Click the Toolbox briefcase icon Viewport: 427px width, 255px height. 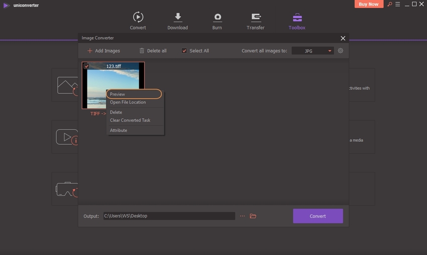point(297,18)
